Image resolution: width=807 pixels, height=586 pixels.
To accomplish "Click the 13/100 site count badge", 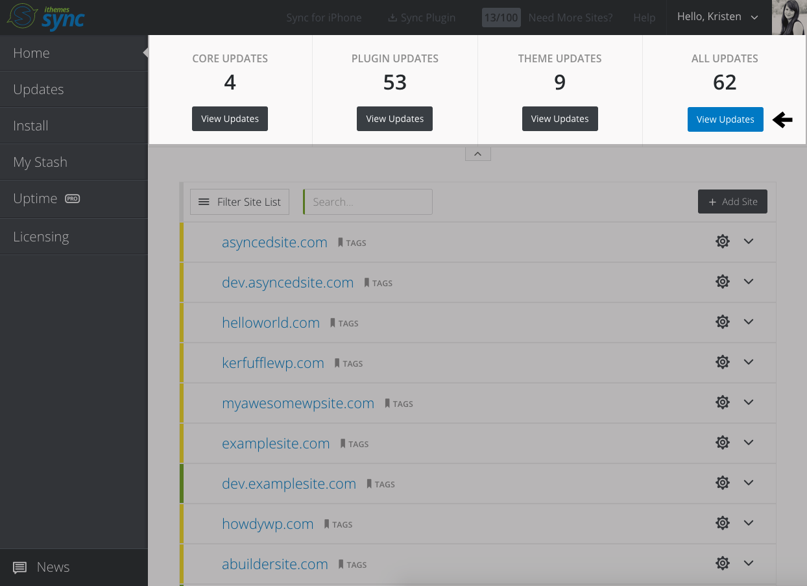I will [501, 18].
